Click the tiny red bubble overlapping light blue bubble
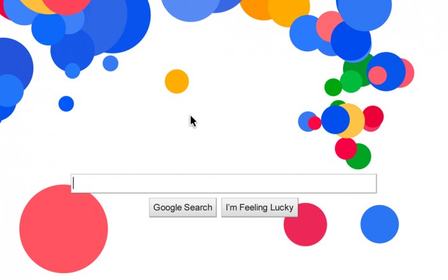The width and height of the screenshot is (448, 280). pos(314,123)
